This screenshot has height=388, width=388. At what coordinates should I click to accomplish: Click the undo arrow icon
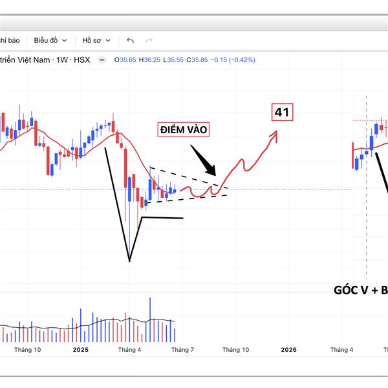(130, 40)
